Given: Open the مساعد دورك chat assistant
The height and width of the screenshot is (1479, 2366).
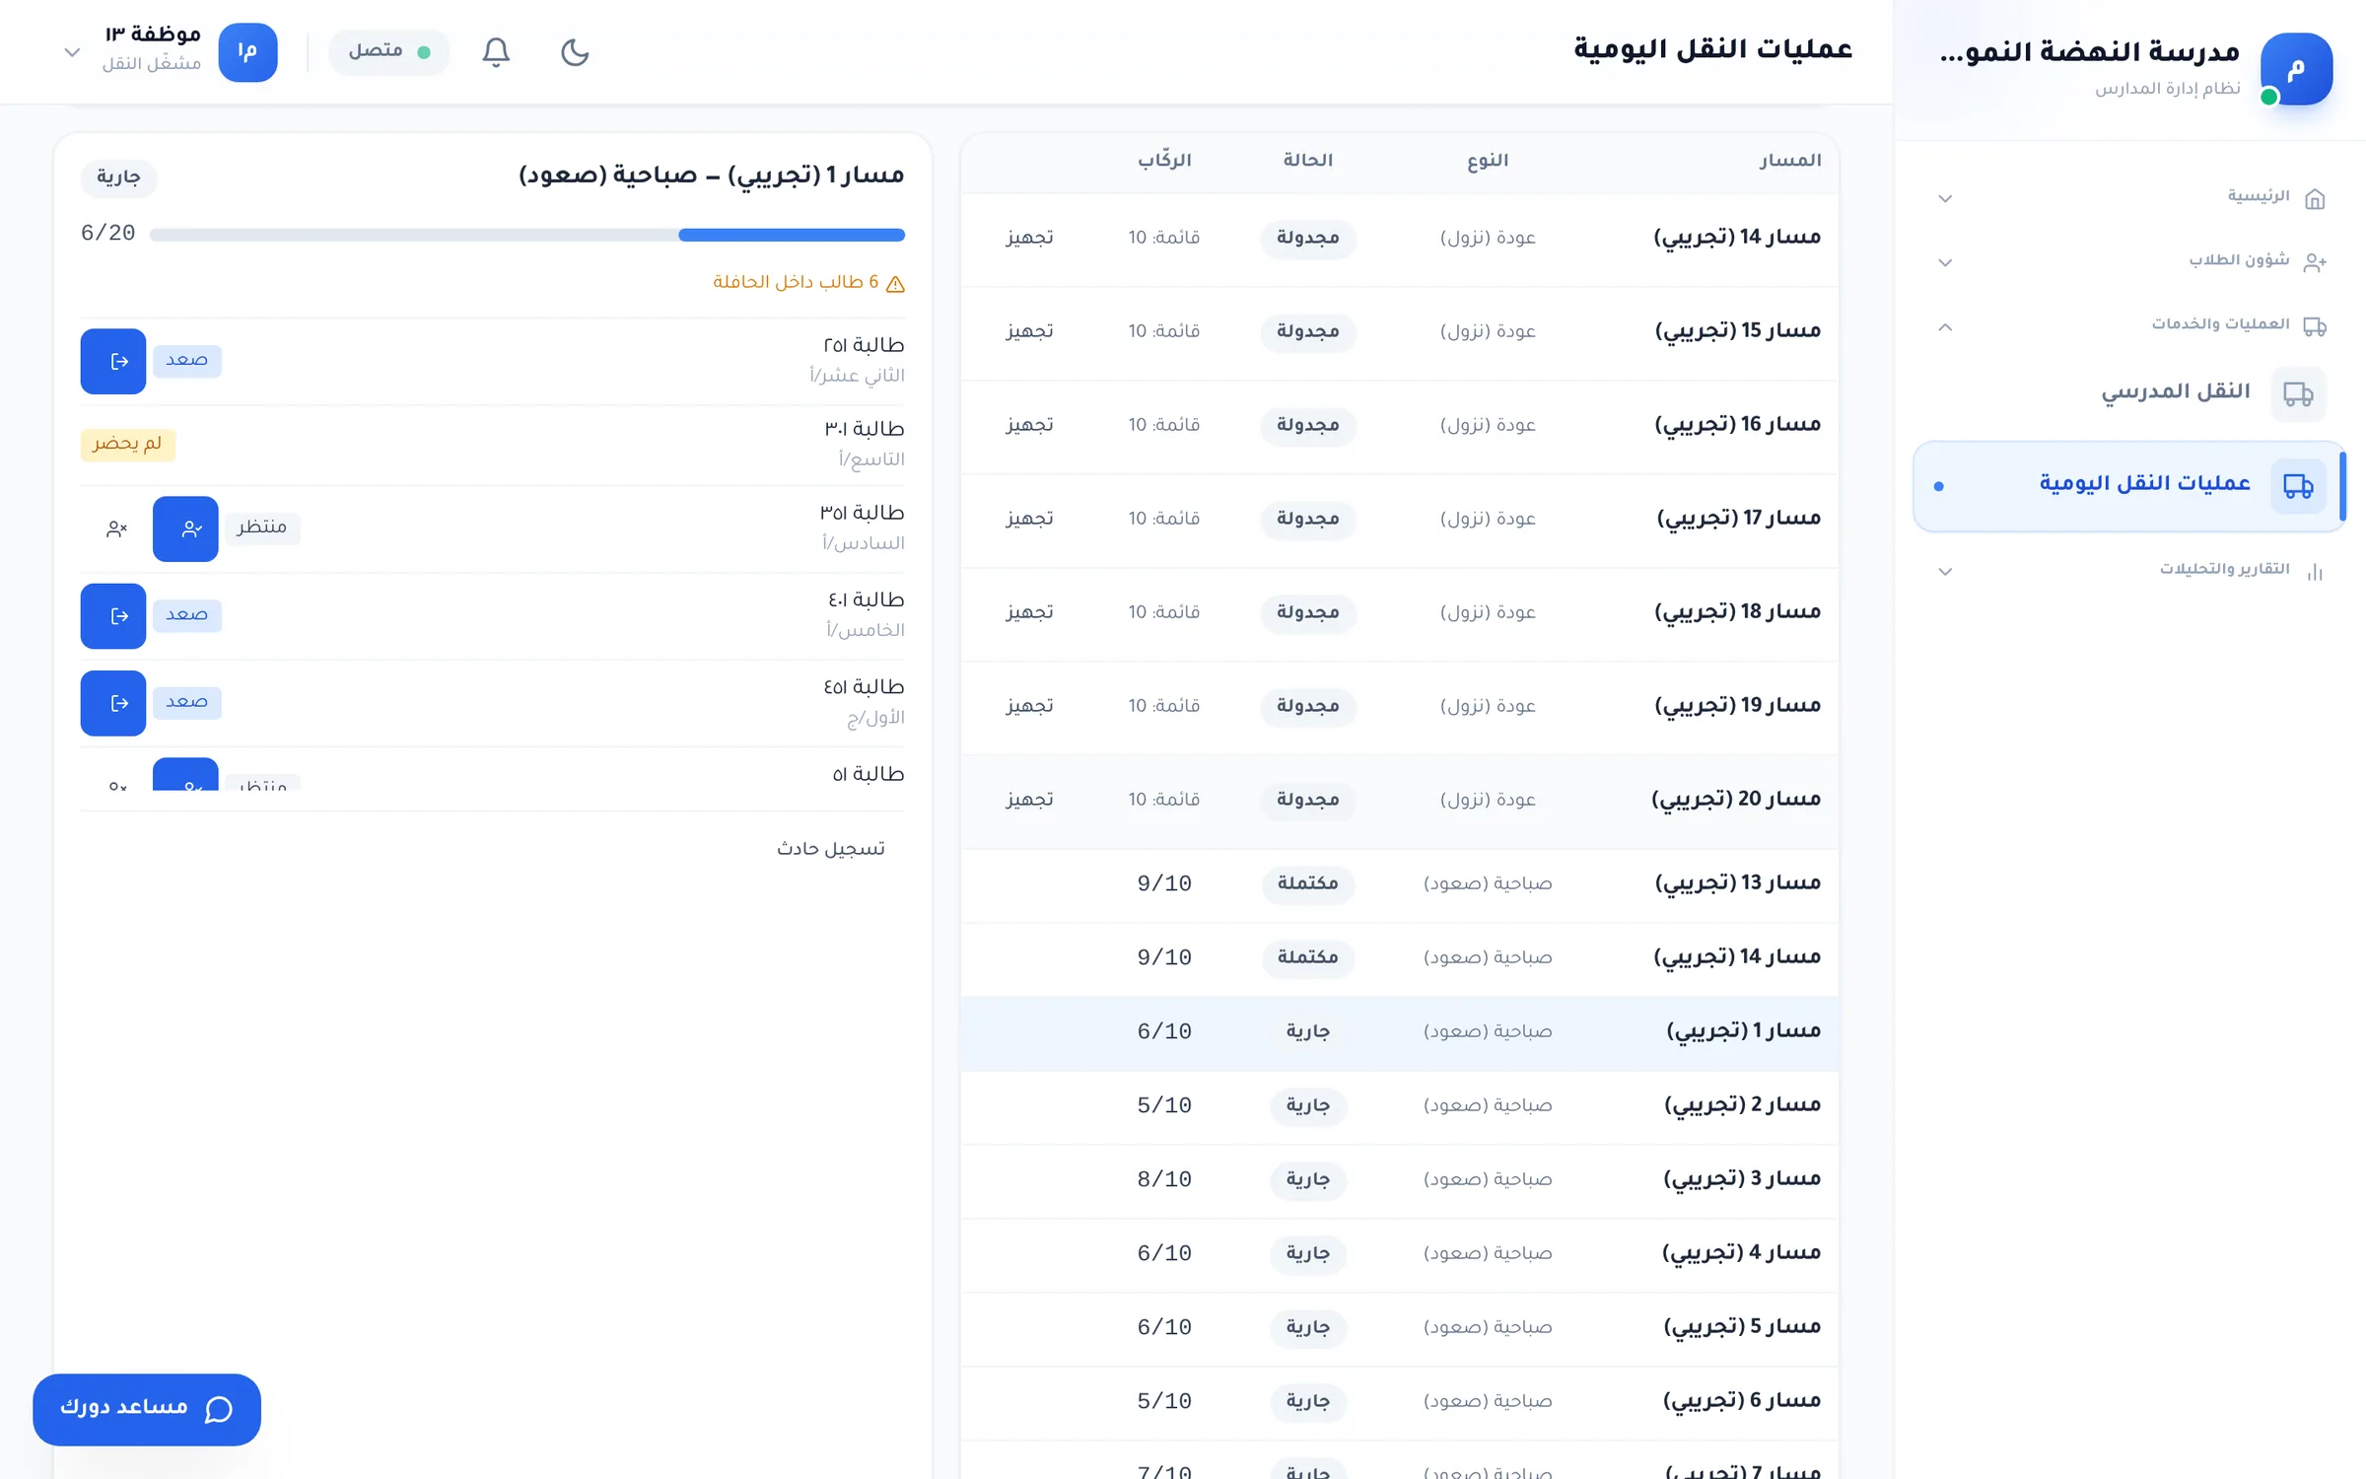Looking at the screenshot, I should [147, 1409].
